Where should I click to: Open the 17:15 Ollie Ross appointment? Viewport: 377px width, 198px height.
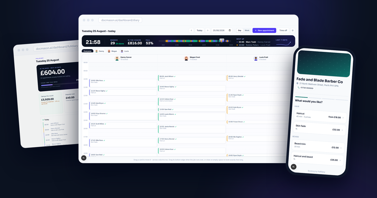coord(123,143)
